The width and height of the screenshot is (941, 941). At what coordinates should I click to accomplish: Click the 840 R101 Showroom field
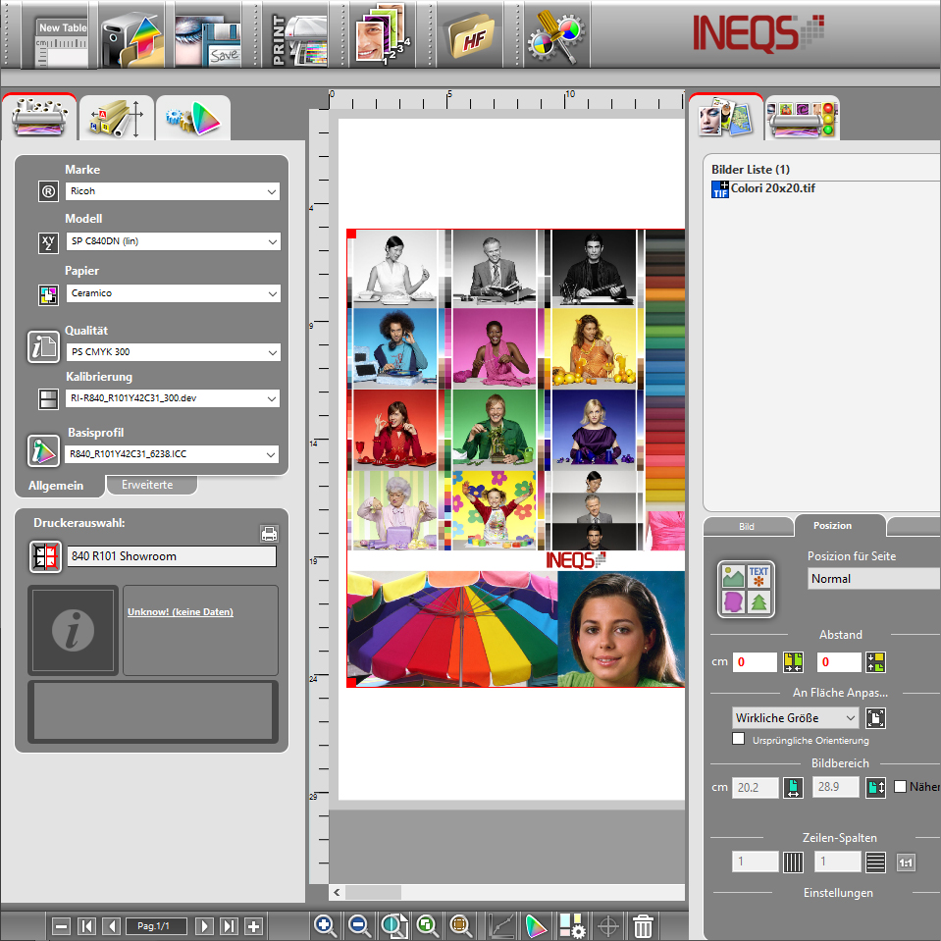pyautogui.click(x=172, y=556)
